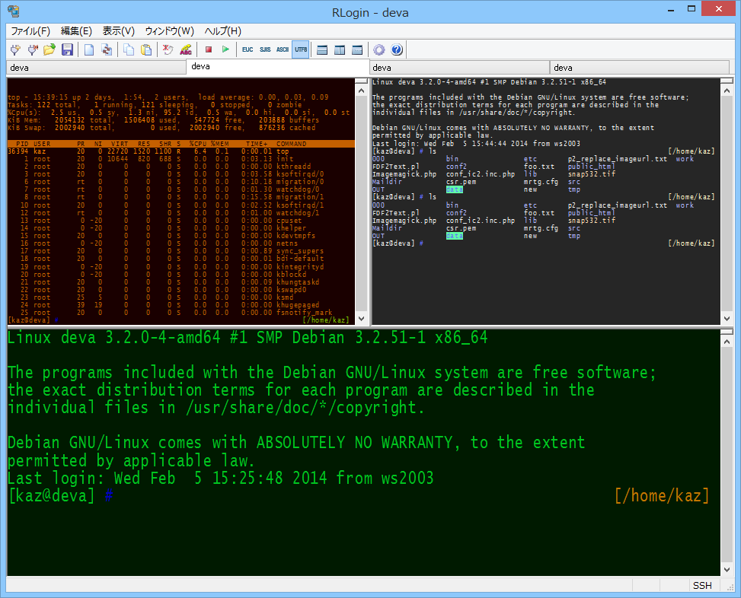Click the disconnect plug icon with red X
The height and width of the screenshot is (598, 741).
click(33, 49)
